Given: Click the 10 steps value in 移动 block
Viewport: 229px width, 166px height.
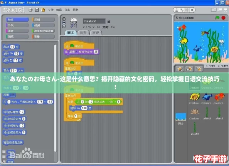Looking at the screenshot, I should point(12,47).
